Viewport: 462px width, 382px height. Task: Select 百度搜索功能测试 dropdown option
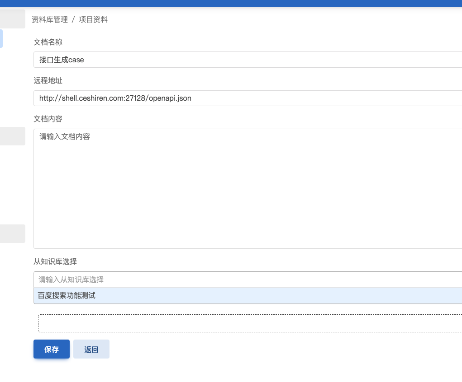248,296
